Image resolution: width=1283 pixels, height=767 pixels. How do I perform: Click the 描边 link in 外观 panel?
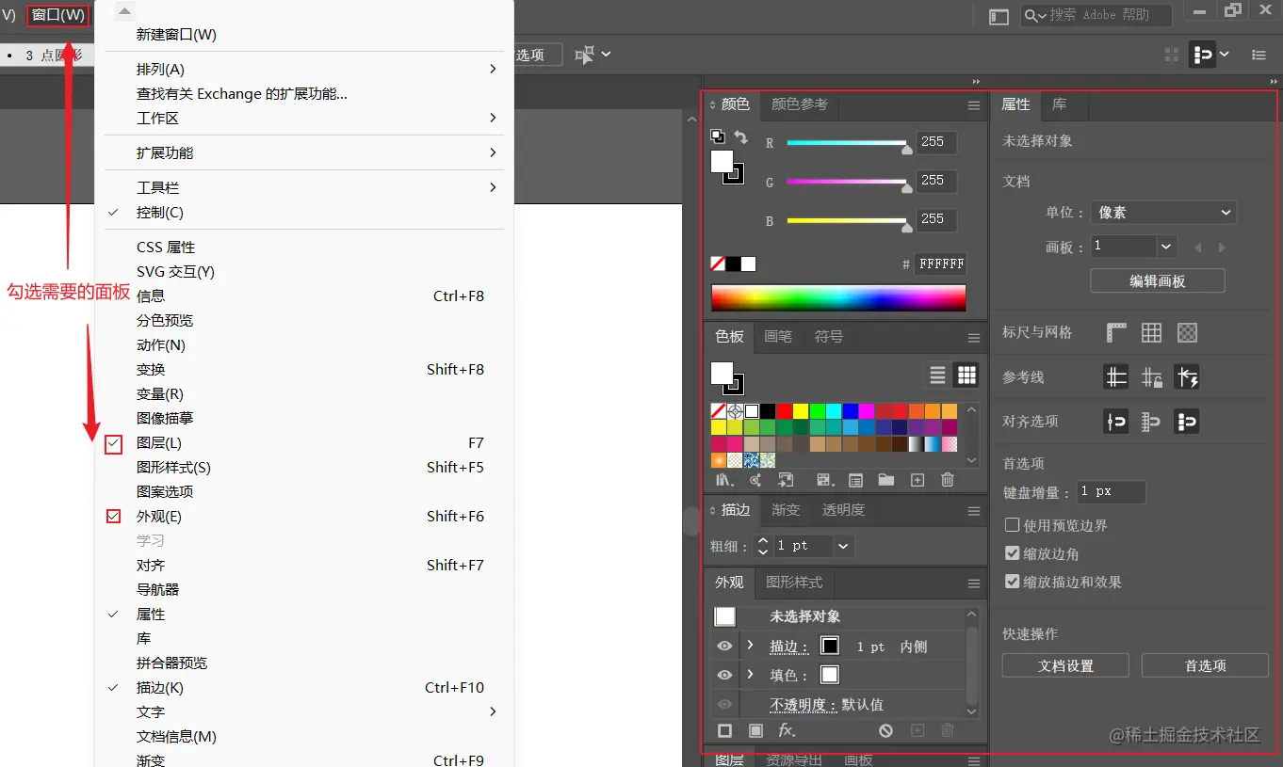pos(788,647)
